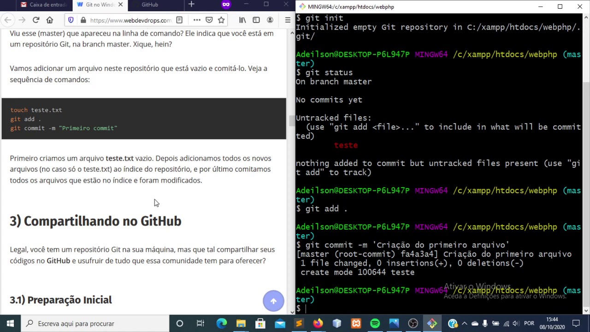Switch to Caixa de entrada Gmail tab
The image size is (590, 332).
tap(44, 5)
